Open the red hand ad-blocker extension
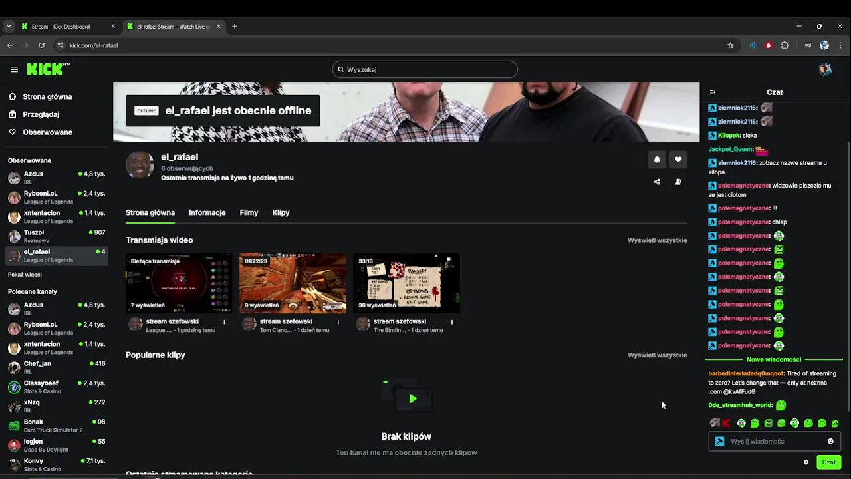Image resolution: width=851 pixels, height=479 pixels. click(x=769, y=45)
